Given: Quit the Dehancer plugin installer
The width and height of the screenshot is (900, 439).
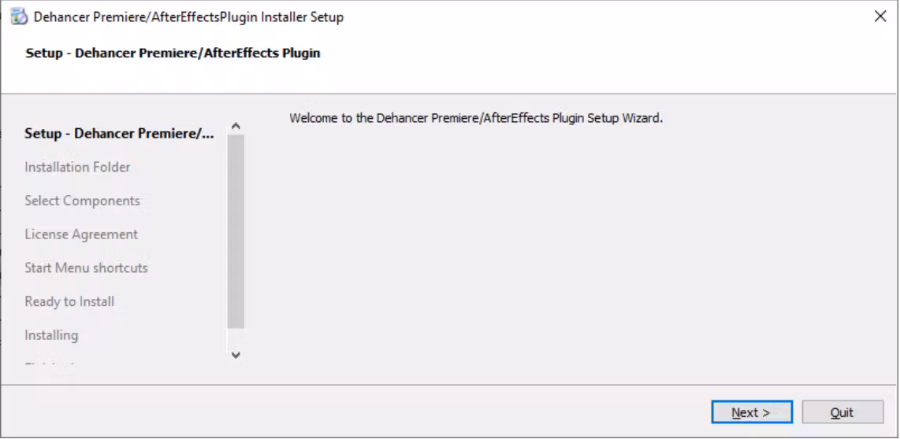Looking at the screenshot, I should (x=842, y=412).
